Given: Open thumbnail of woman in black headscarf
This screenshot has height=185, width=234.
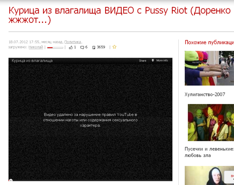Looking at the screenshot, I should (209, 176).
